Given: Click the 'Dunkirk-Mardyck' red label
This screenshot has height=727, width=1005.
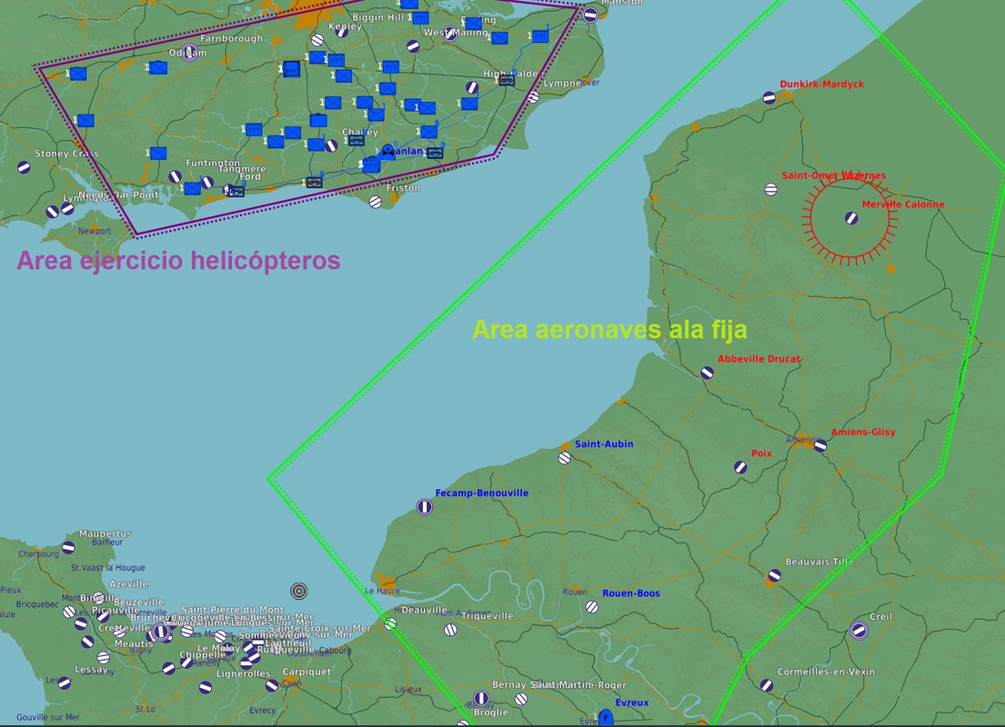Looking at the screenshot, I should (x=821, y=84).
